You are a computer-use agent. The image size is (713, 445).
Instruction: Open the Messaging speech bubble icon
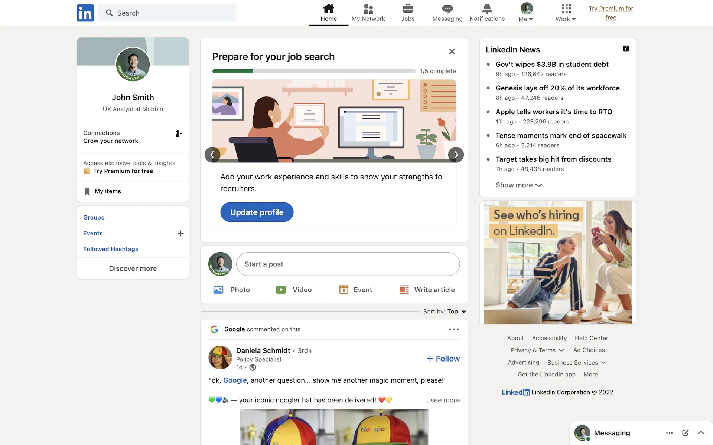pyautogui.click(x=447, y=9)
